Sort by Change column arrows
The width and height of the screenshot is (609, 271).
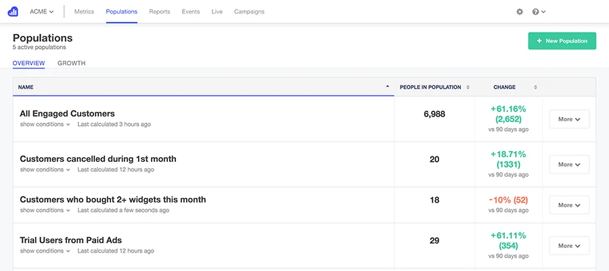click(x=536, y=87)
